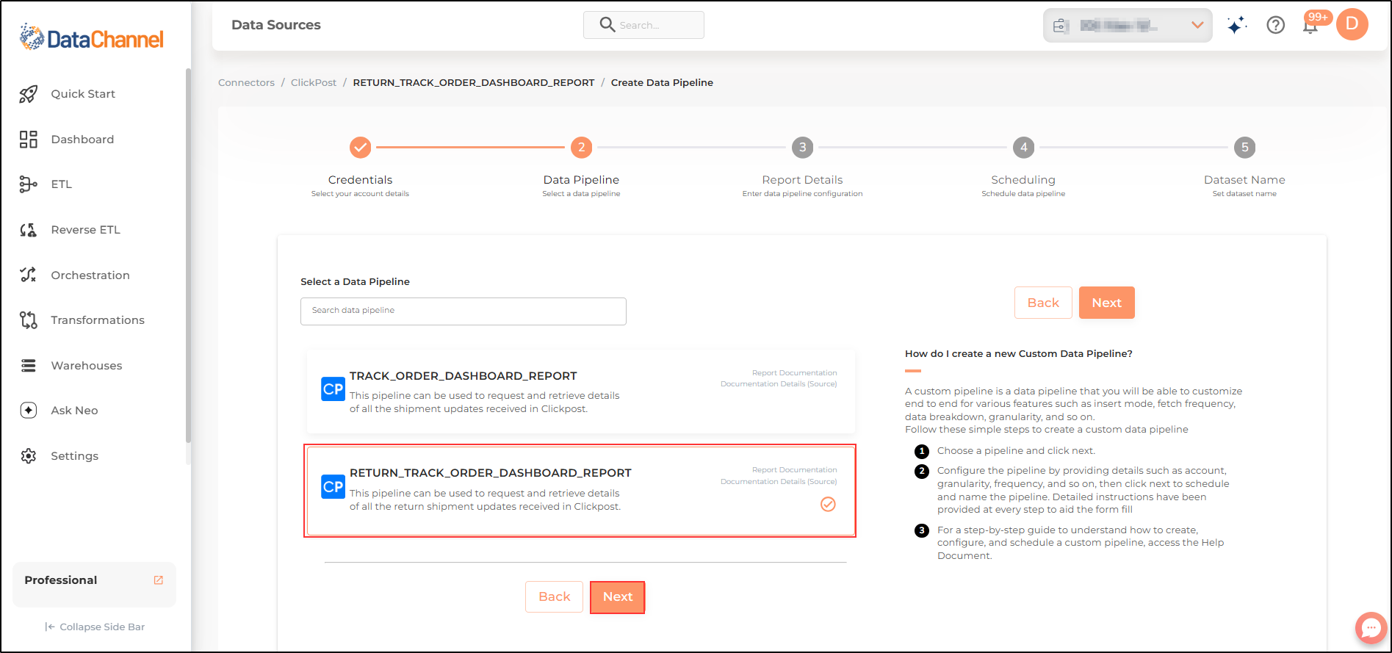This screenshot has height=653, width=1392.
Task: Open Quick Start rocket icon
Action: click(x=28, y=94)
